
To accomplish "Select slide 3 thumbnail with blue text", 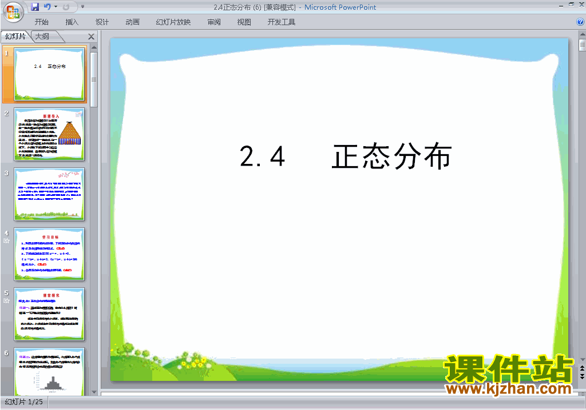I will [x=49, y=194].
